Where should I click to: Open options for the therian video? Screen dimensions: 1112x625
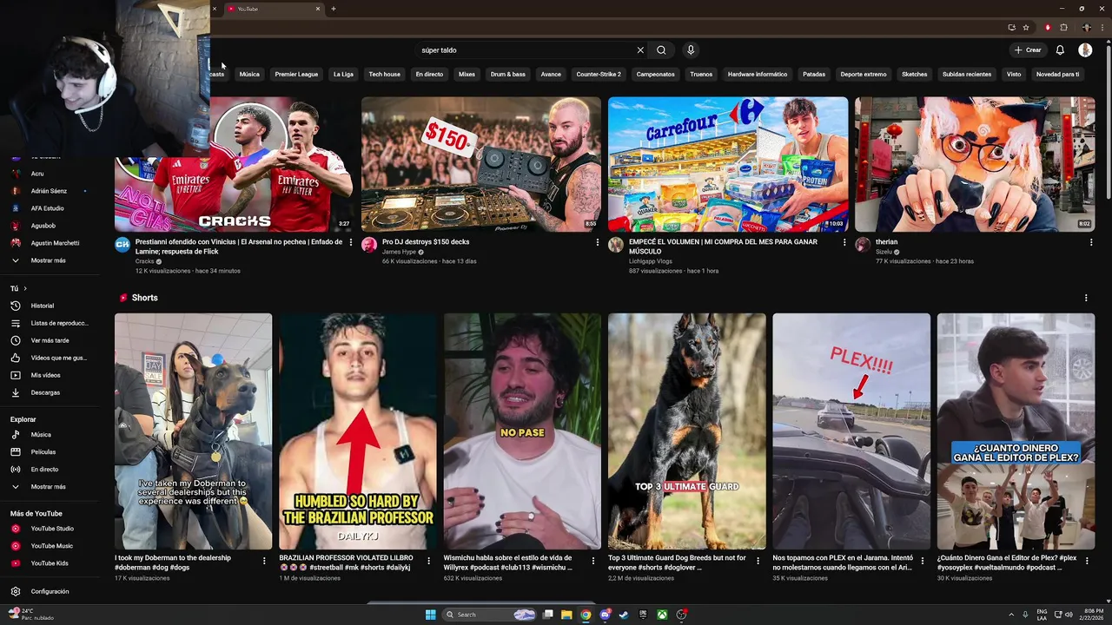pos(1091,242)
